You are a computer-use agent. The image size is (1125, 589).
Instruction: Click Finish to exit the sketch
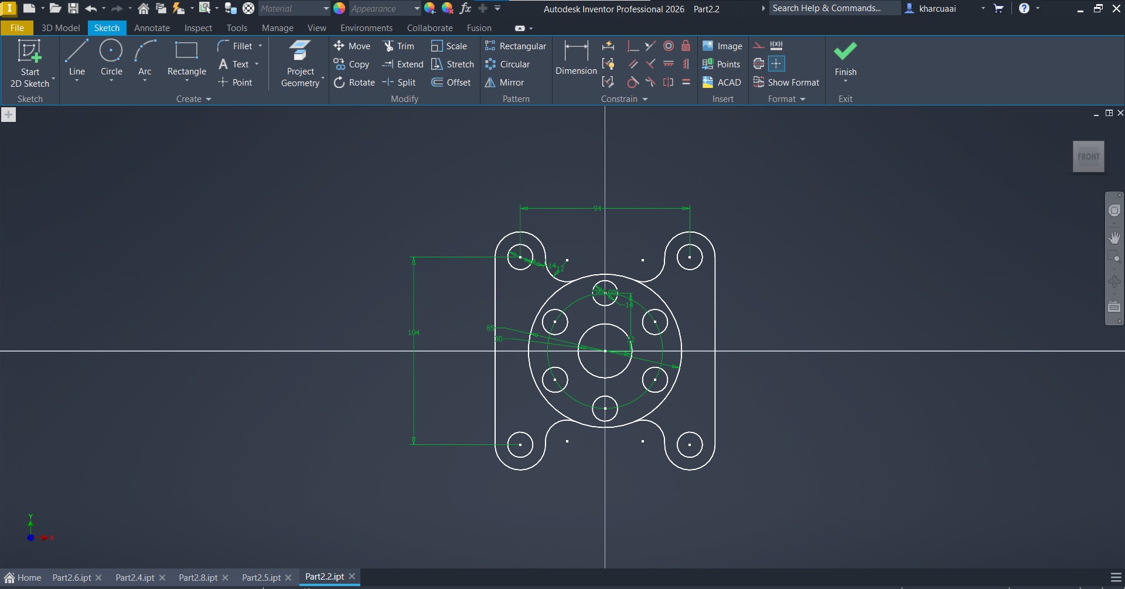pos(845,59)
